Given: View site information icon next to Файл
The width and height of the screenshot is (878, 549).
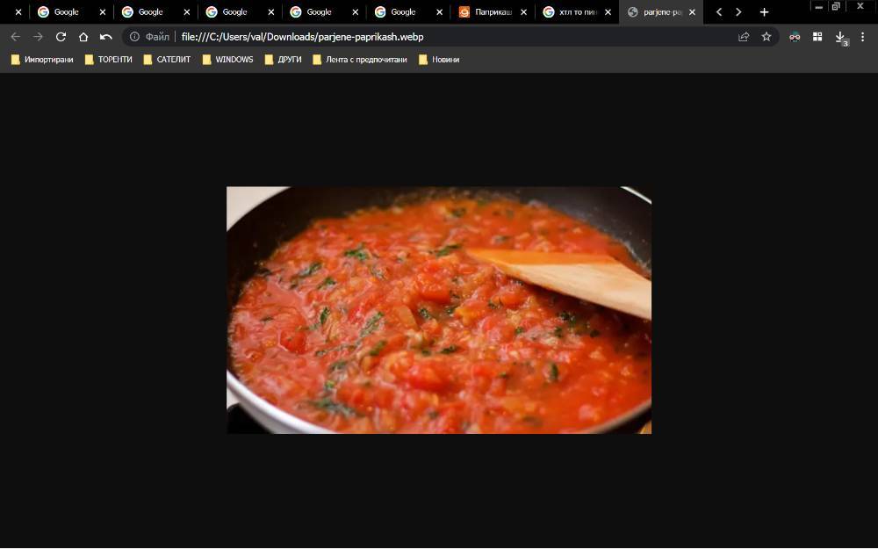Looking at the screenshot, I should (x=134, y=37).
